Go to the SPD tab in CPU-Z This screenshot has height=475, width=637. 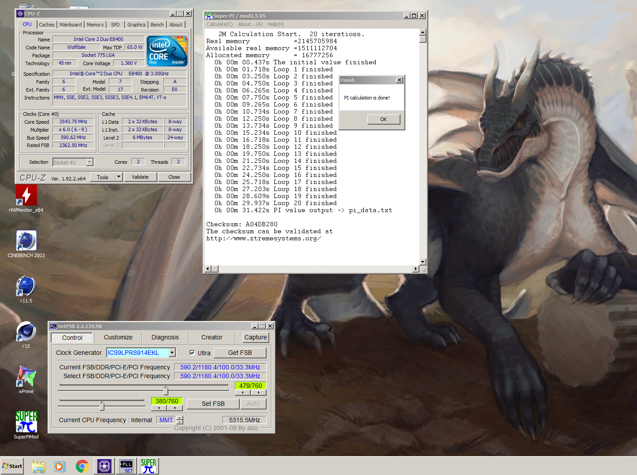tap(115, 25)
